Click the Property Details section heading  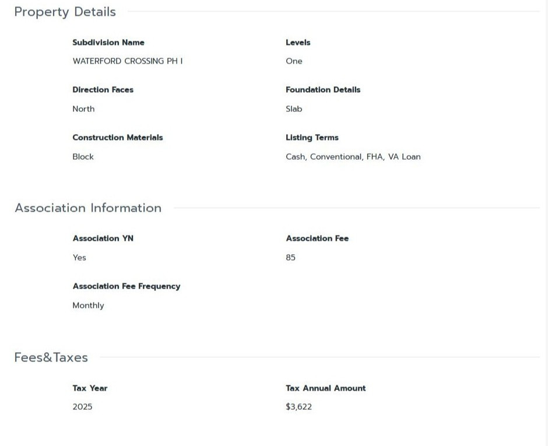(x=65, y=12)
